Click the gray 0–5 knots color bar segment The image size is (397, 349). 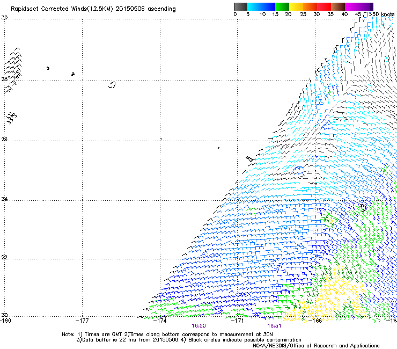[x=240, y=6]
